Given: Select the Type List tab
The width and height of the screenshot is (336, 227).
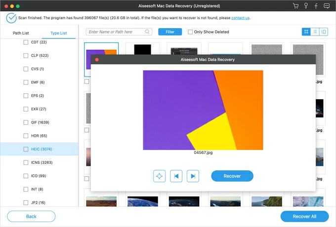Looking at the screenshot, I should (x=58, y=33).
